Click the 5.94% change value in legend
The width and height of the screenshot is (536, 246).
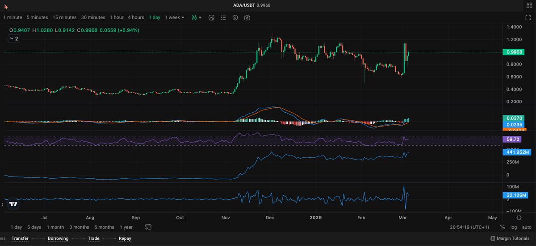click(x=128, y=30)
